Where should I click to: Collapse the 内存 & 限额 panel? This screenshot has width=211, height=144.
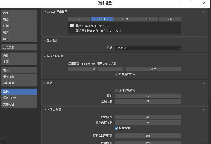click(45, 110)
